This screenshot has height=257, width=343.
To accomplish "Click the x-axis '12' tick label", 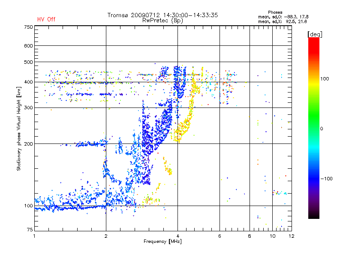I will tap(292, 236).
